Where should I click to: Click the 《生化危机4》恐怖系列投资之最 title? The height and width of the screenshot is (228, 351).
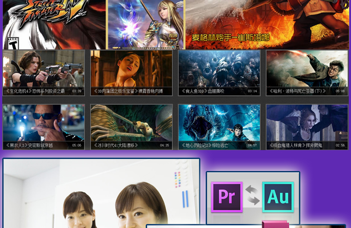pyautogui.click(x=35, y=91)
